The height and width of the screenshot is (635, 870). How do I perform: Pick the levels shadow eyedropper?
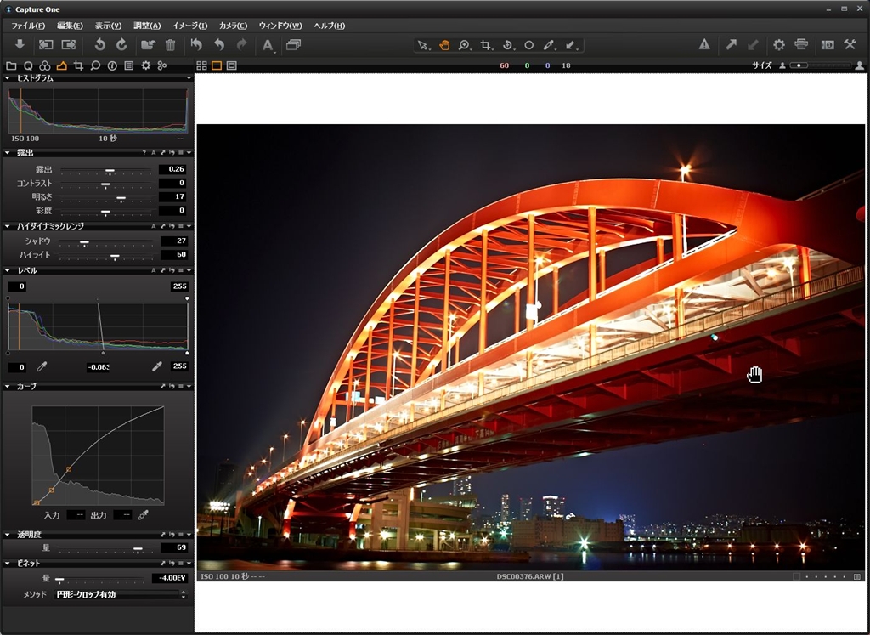coord(41,367)
